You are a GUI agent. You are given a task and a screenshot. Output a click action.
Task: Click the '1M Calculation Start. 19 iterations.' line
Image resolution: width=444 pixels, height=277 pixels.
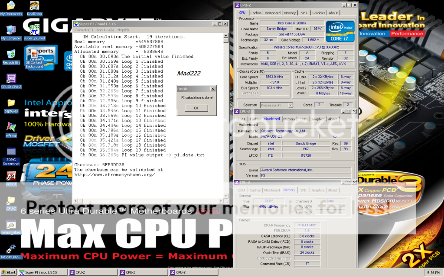pos(134,37)
